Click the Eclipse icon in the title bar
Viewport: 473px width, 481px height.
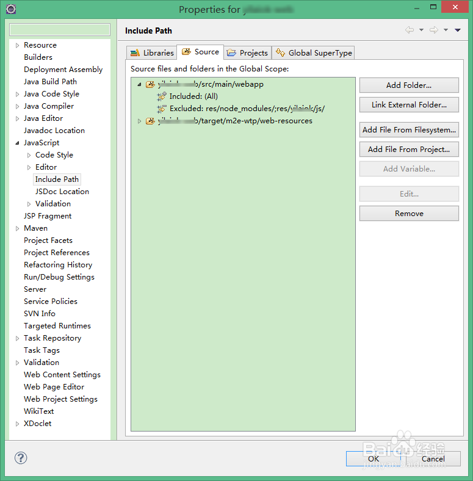11,9
